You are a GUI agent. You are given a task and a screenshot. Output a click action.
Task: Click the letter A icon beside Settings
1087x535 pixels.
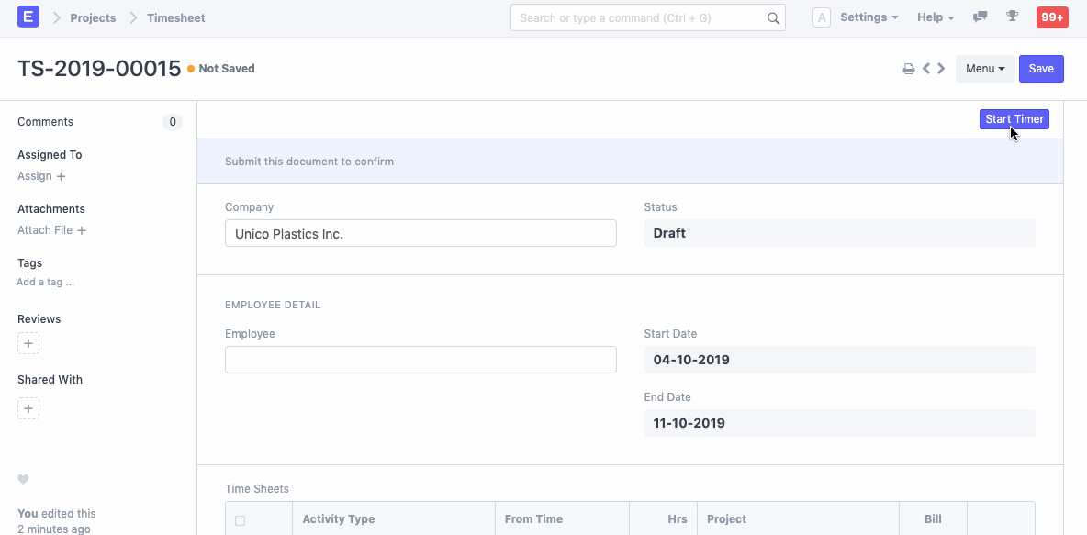point(822,17)
